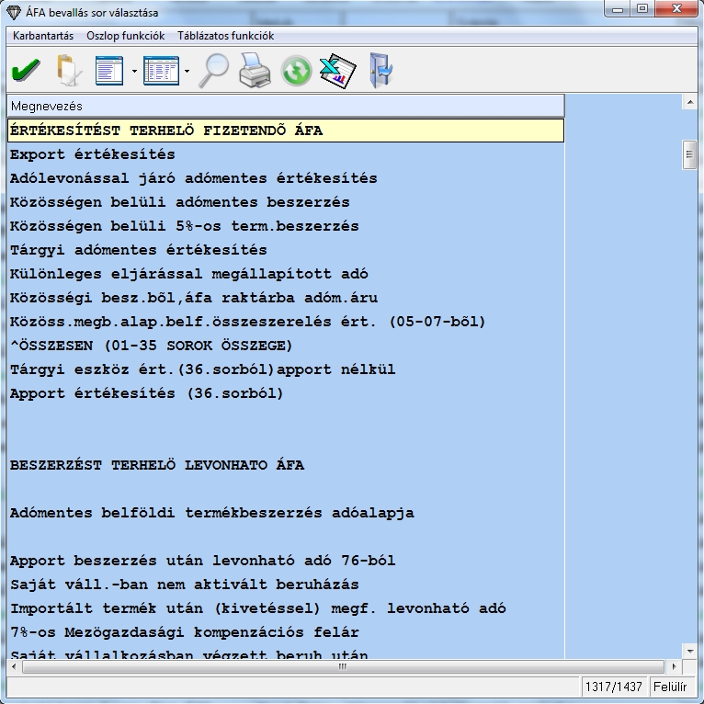Click the multi-column table view icon
The width and height of the screenshot is (704, 704).
pyautogui.click(x=161, y=71)
